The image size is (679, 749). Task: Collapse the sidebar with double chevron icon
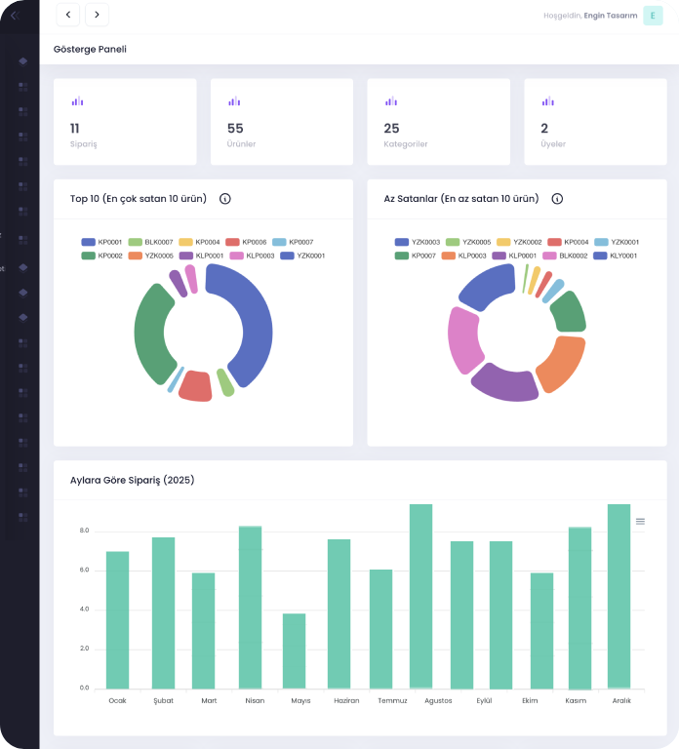pos(15,16)
